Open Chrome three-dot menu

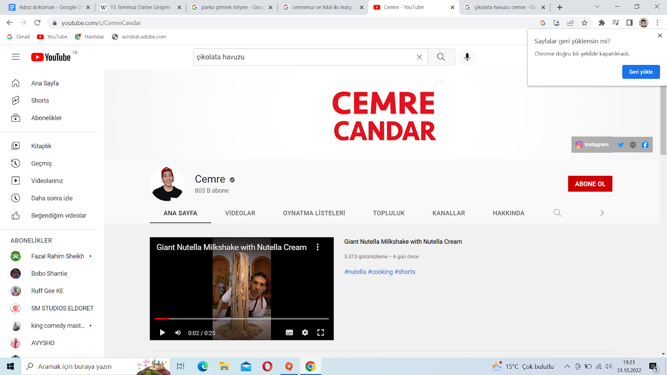657,23
